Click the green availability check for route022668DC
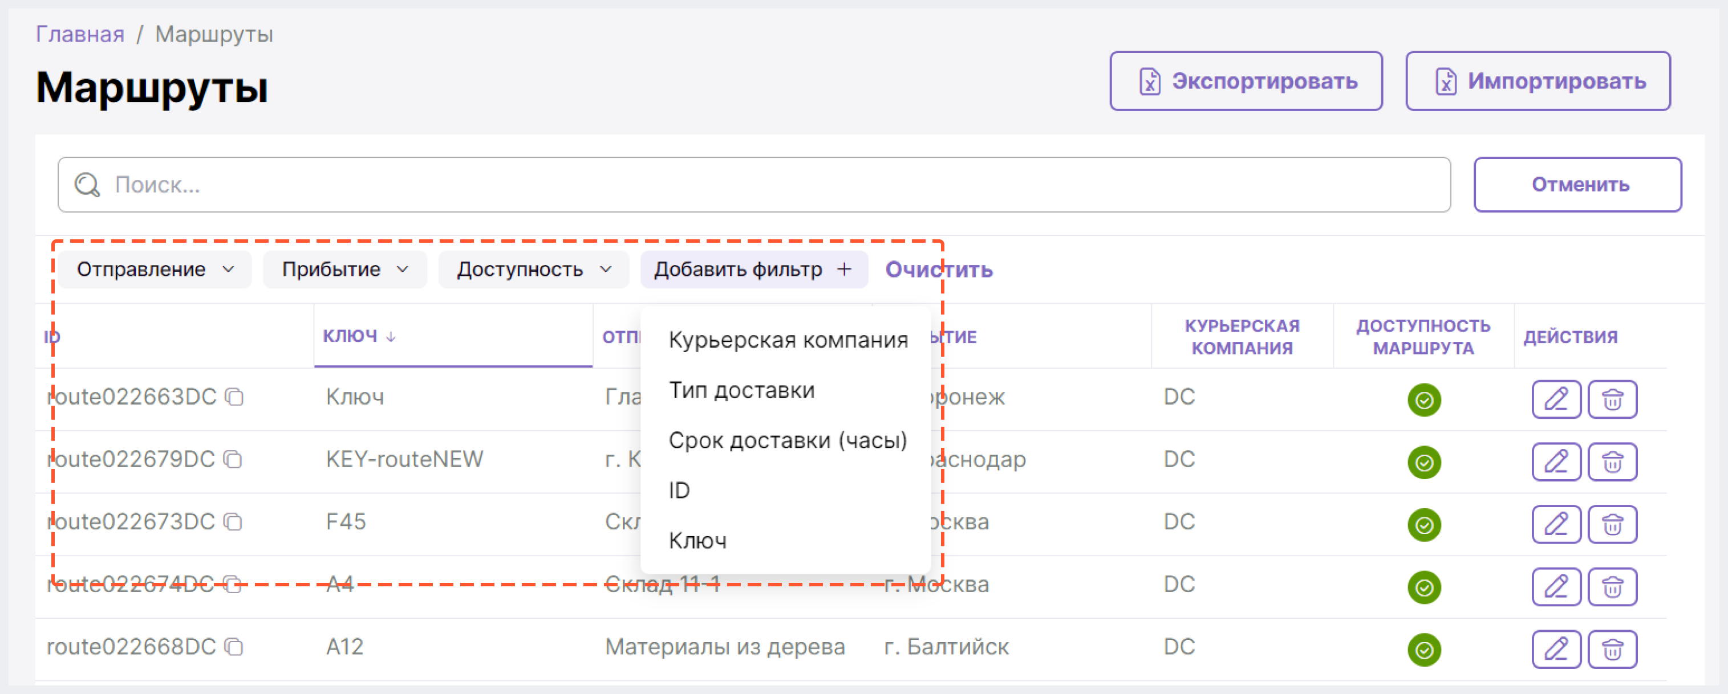This screenshot has height=694, width=1728. (1424, 650)
